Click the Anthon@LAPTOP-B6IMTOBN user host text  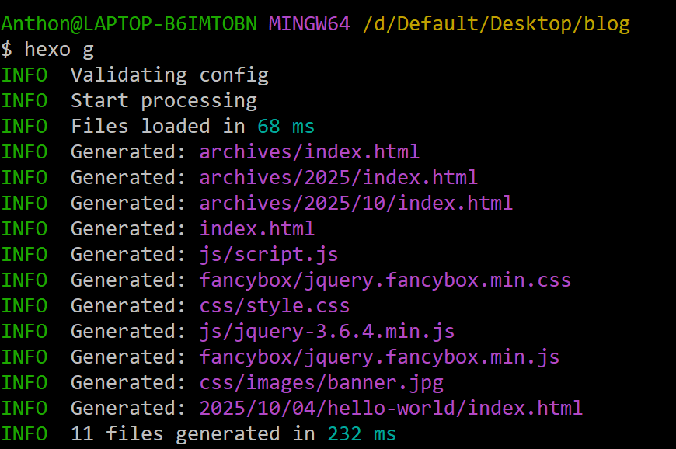tap(128, 23)
